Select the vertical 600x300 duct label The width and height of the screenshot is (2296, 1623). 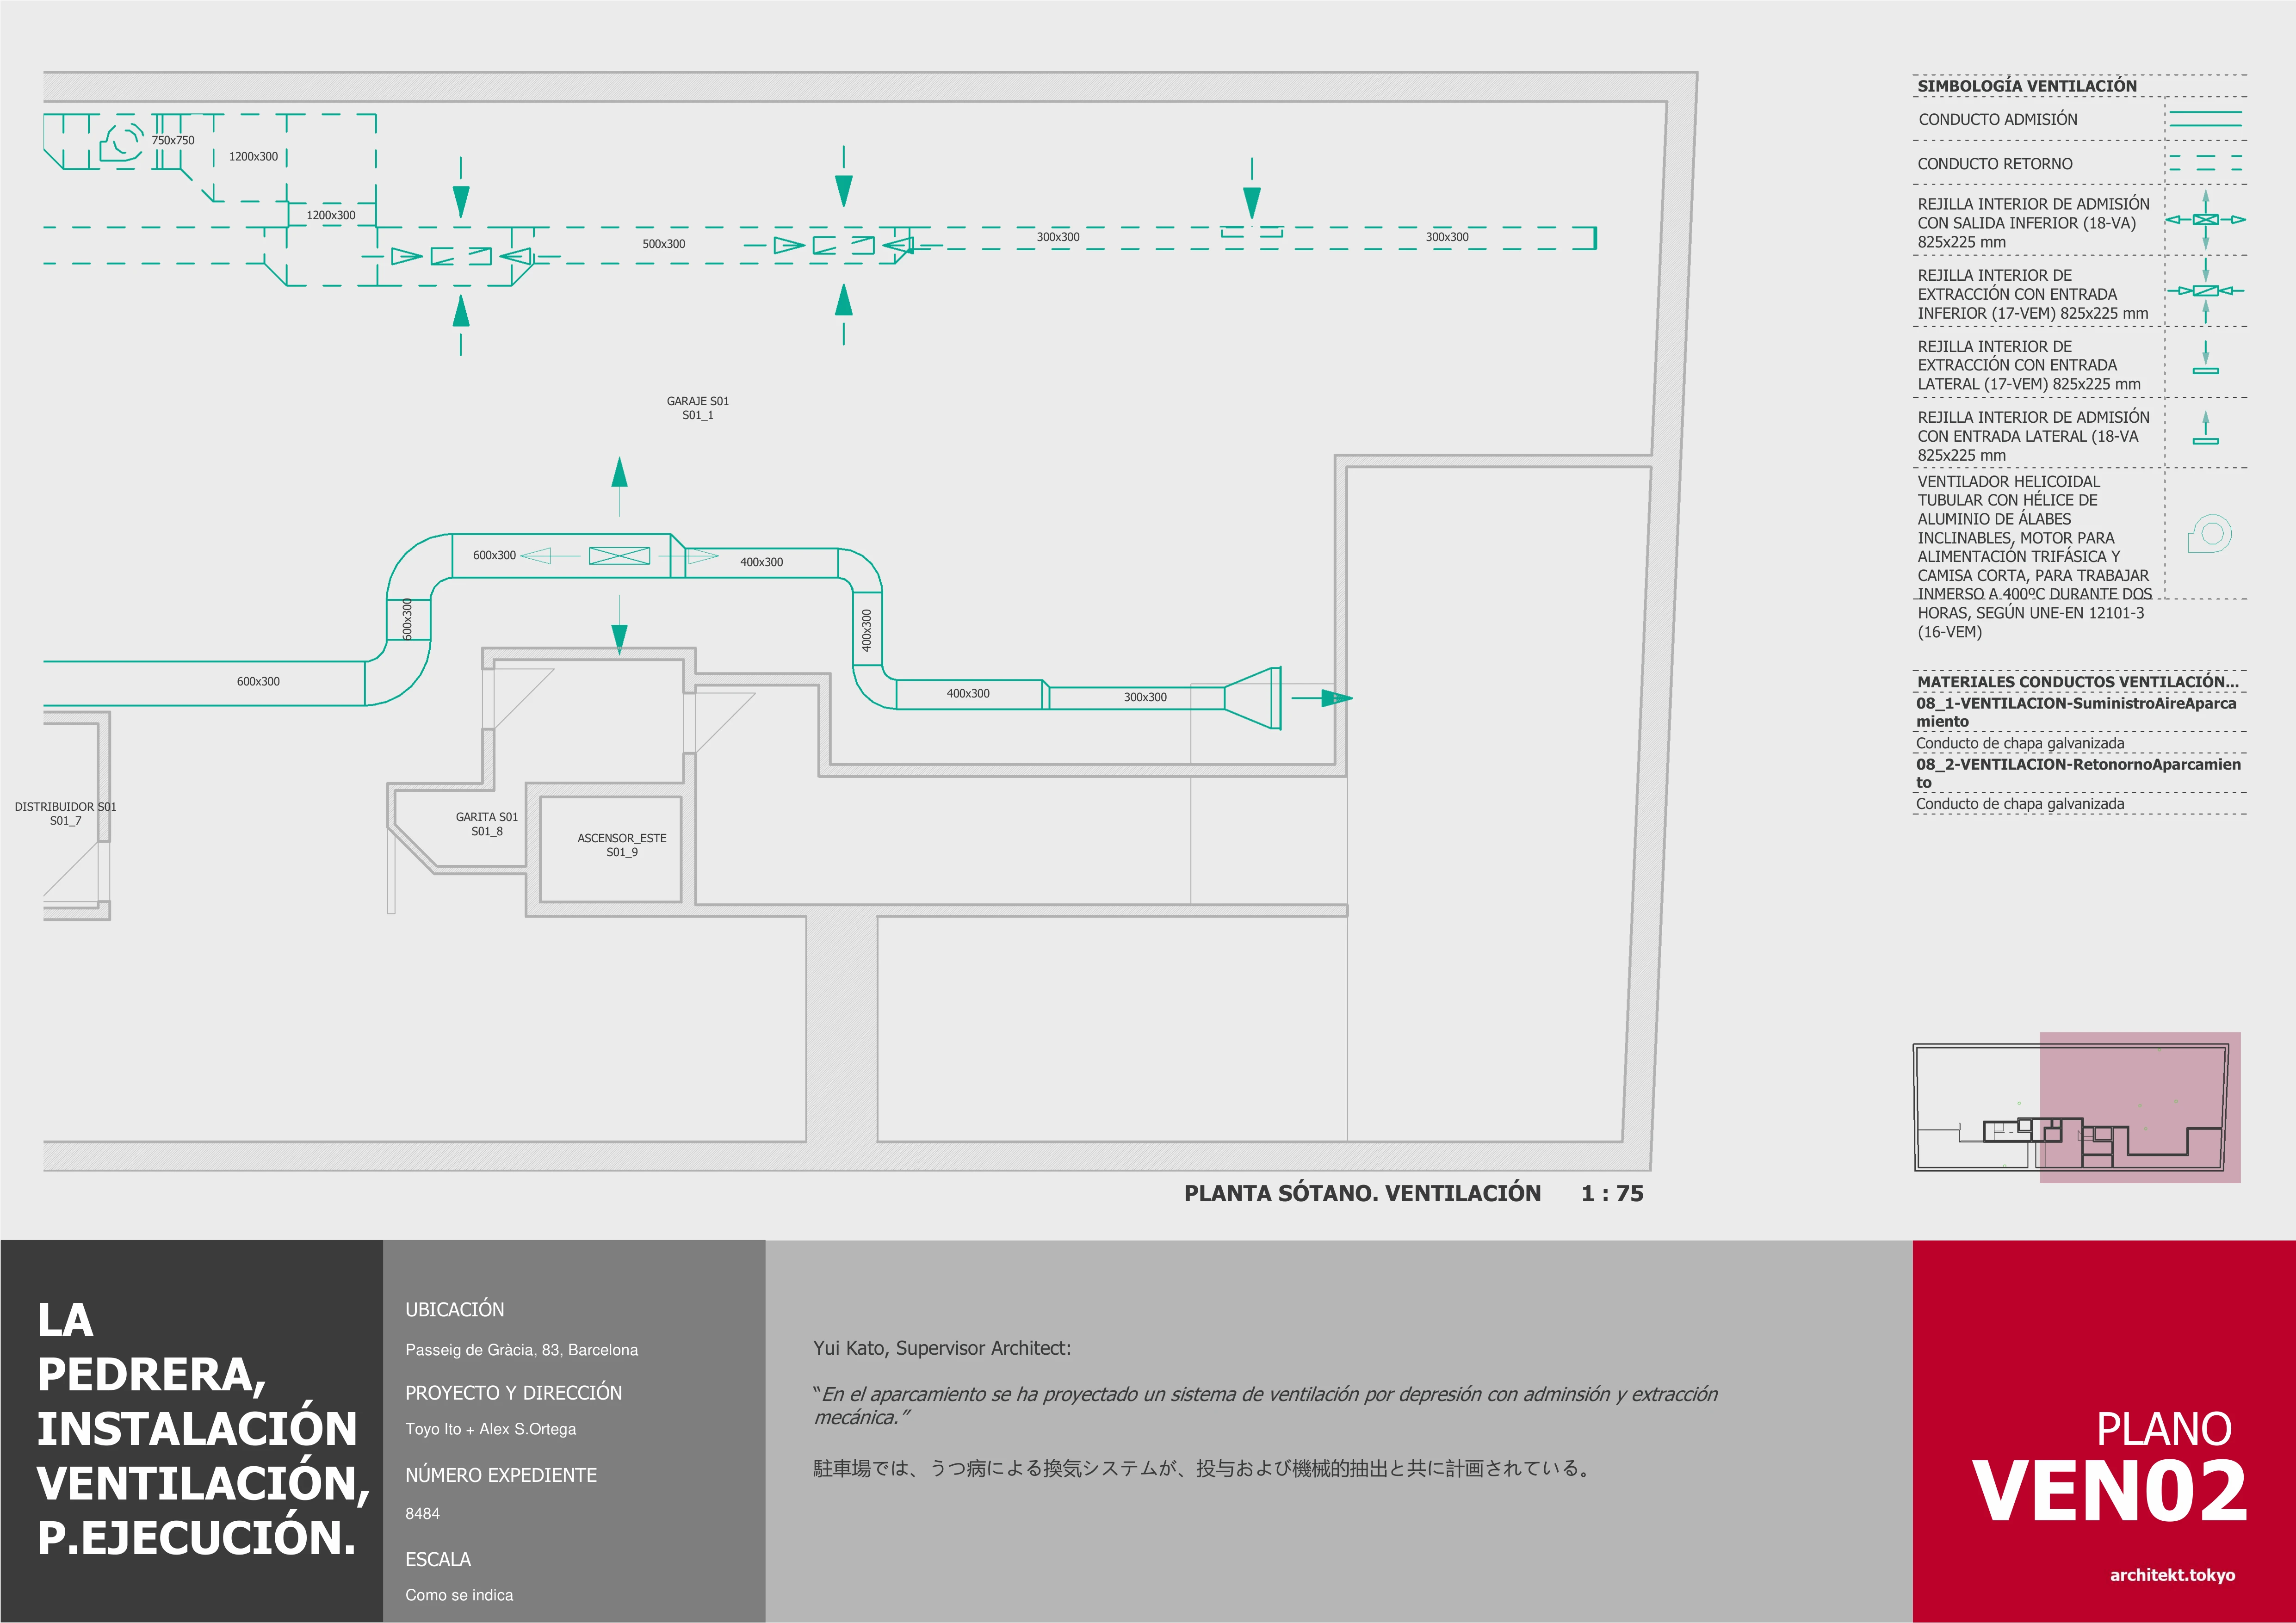[407, 619]
